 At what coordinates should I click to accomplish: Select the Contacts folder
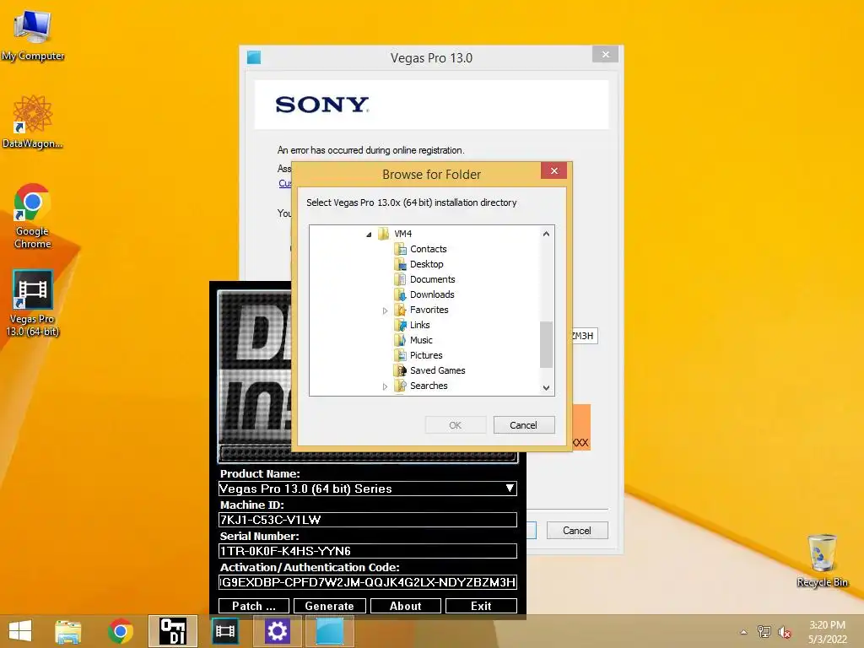pos(428,249)
